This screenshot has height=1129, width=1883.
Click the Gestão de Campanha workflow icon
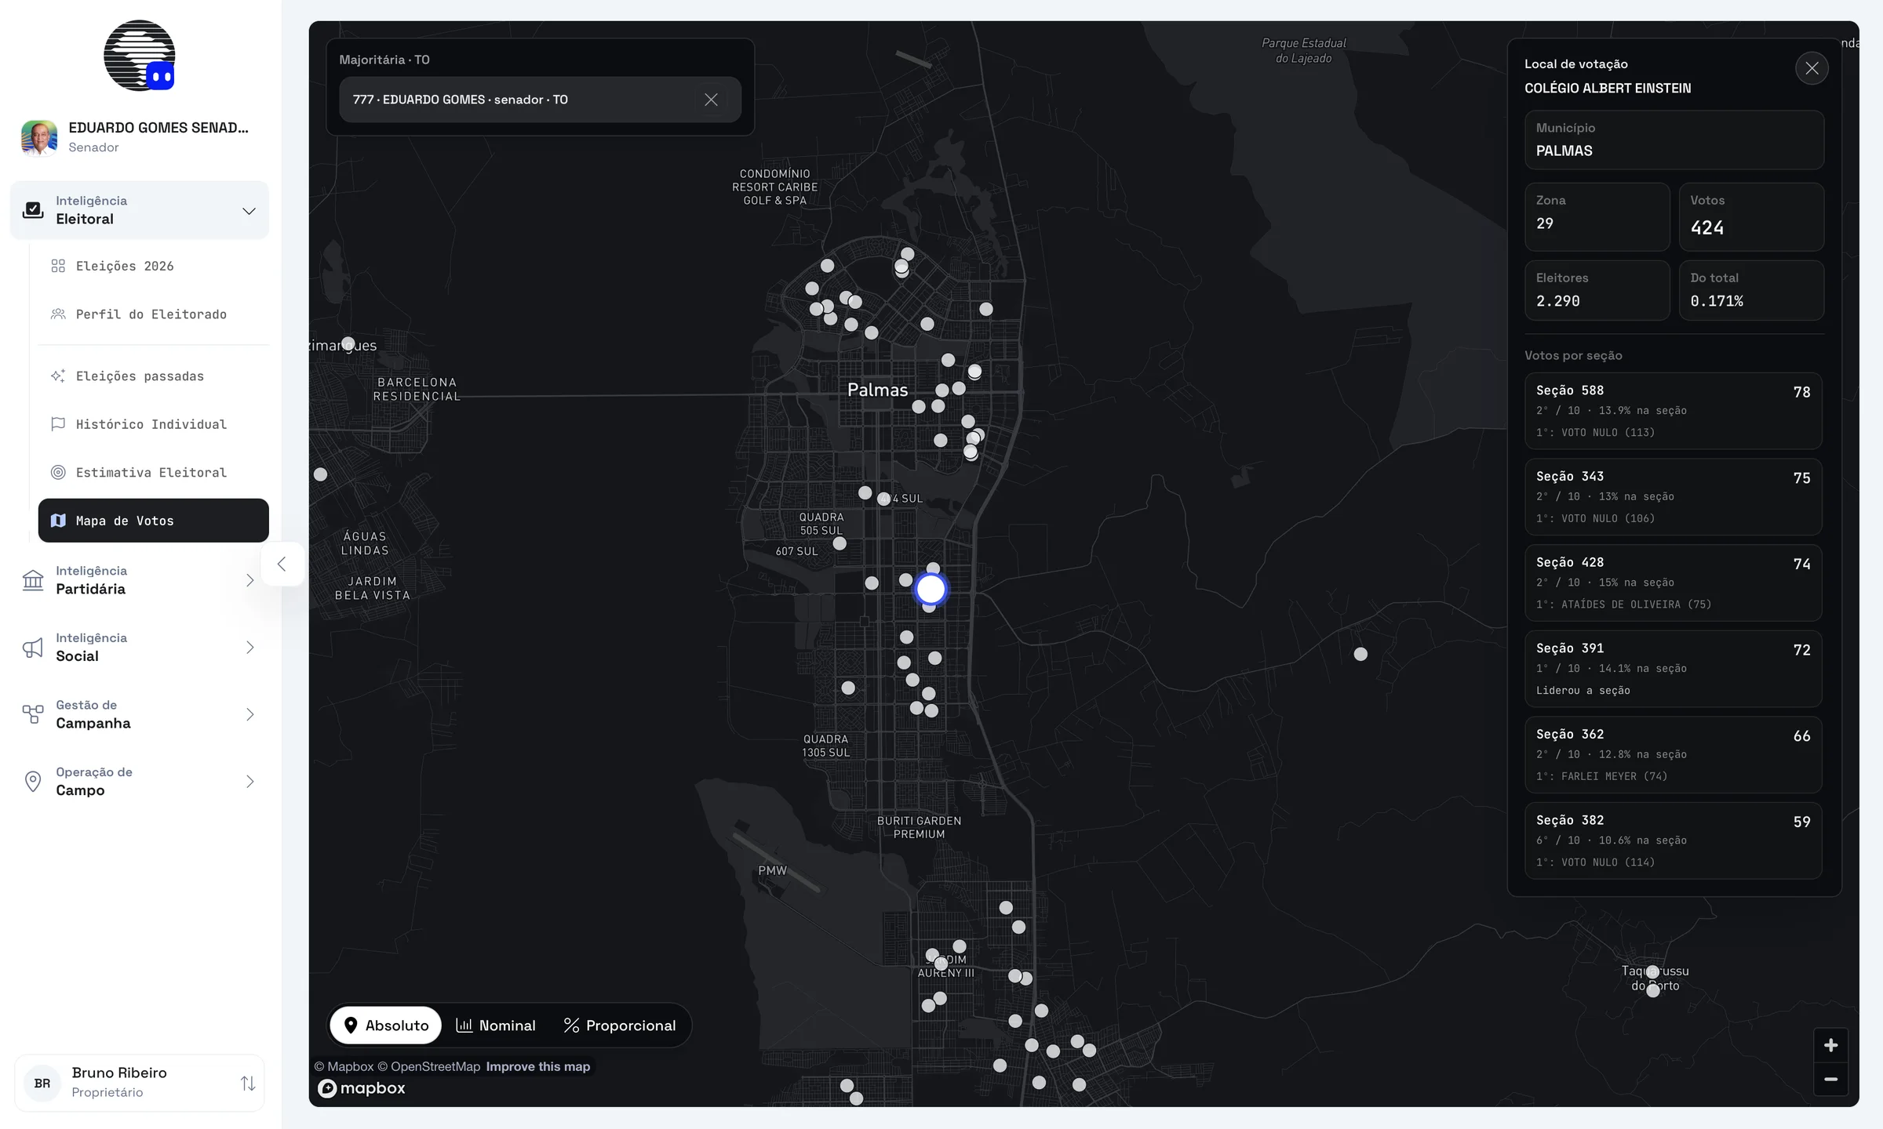pyautogui.click(x=33, y=714)
